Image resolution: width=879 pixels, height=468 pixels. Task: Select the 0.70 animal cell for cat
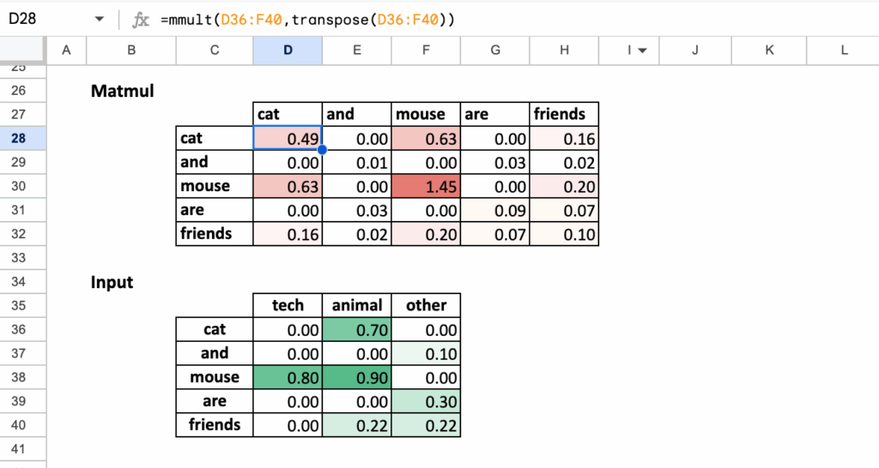(x=356, y=329)
